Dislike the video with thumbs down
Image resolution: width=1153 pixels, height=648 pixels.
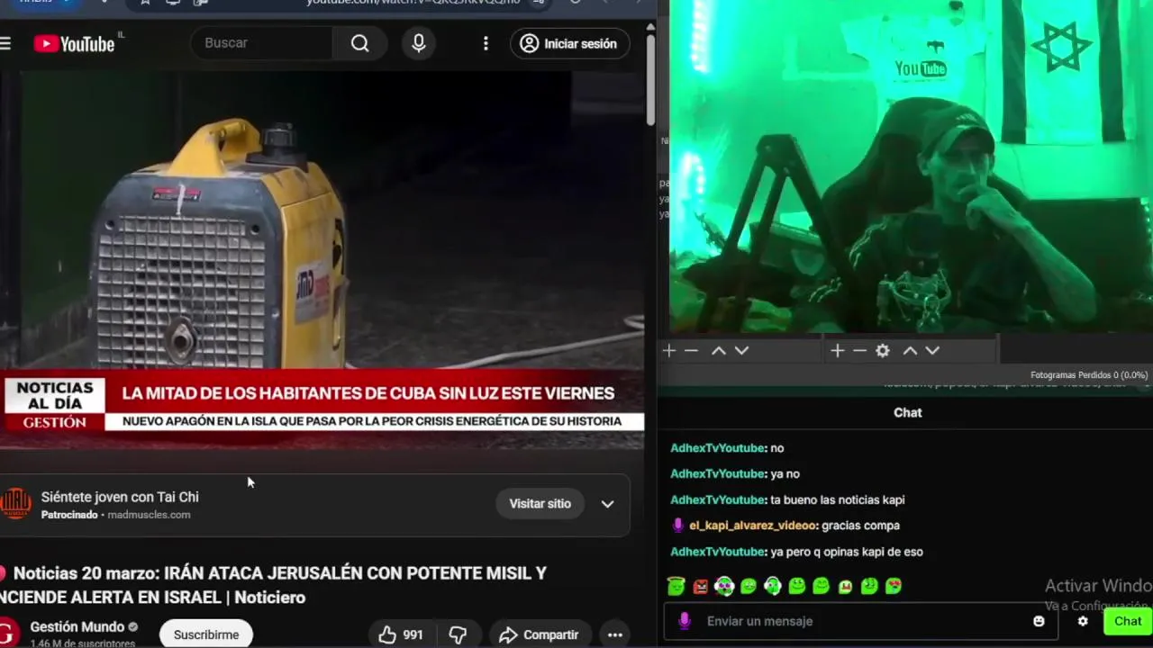[458, 634]
